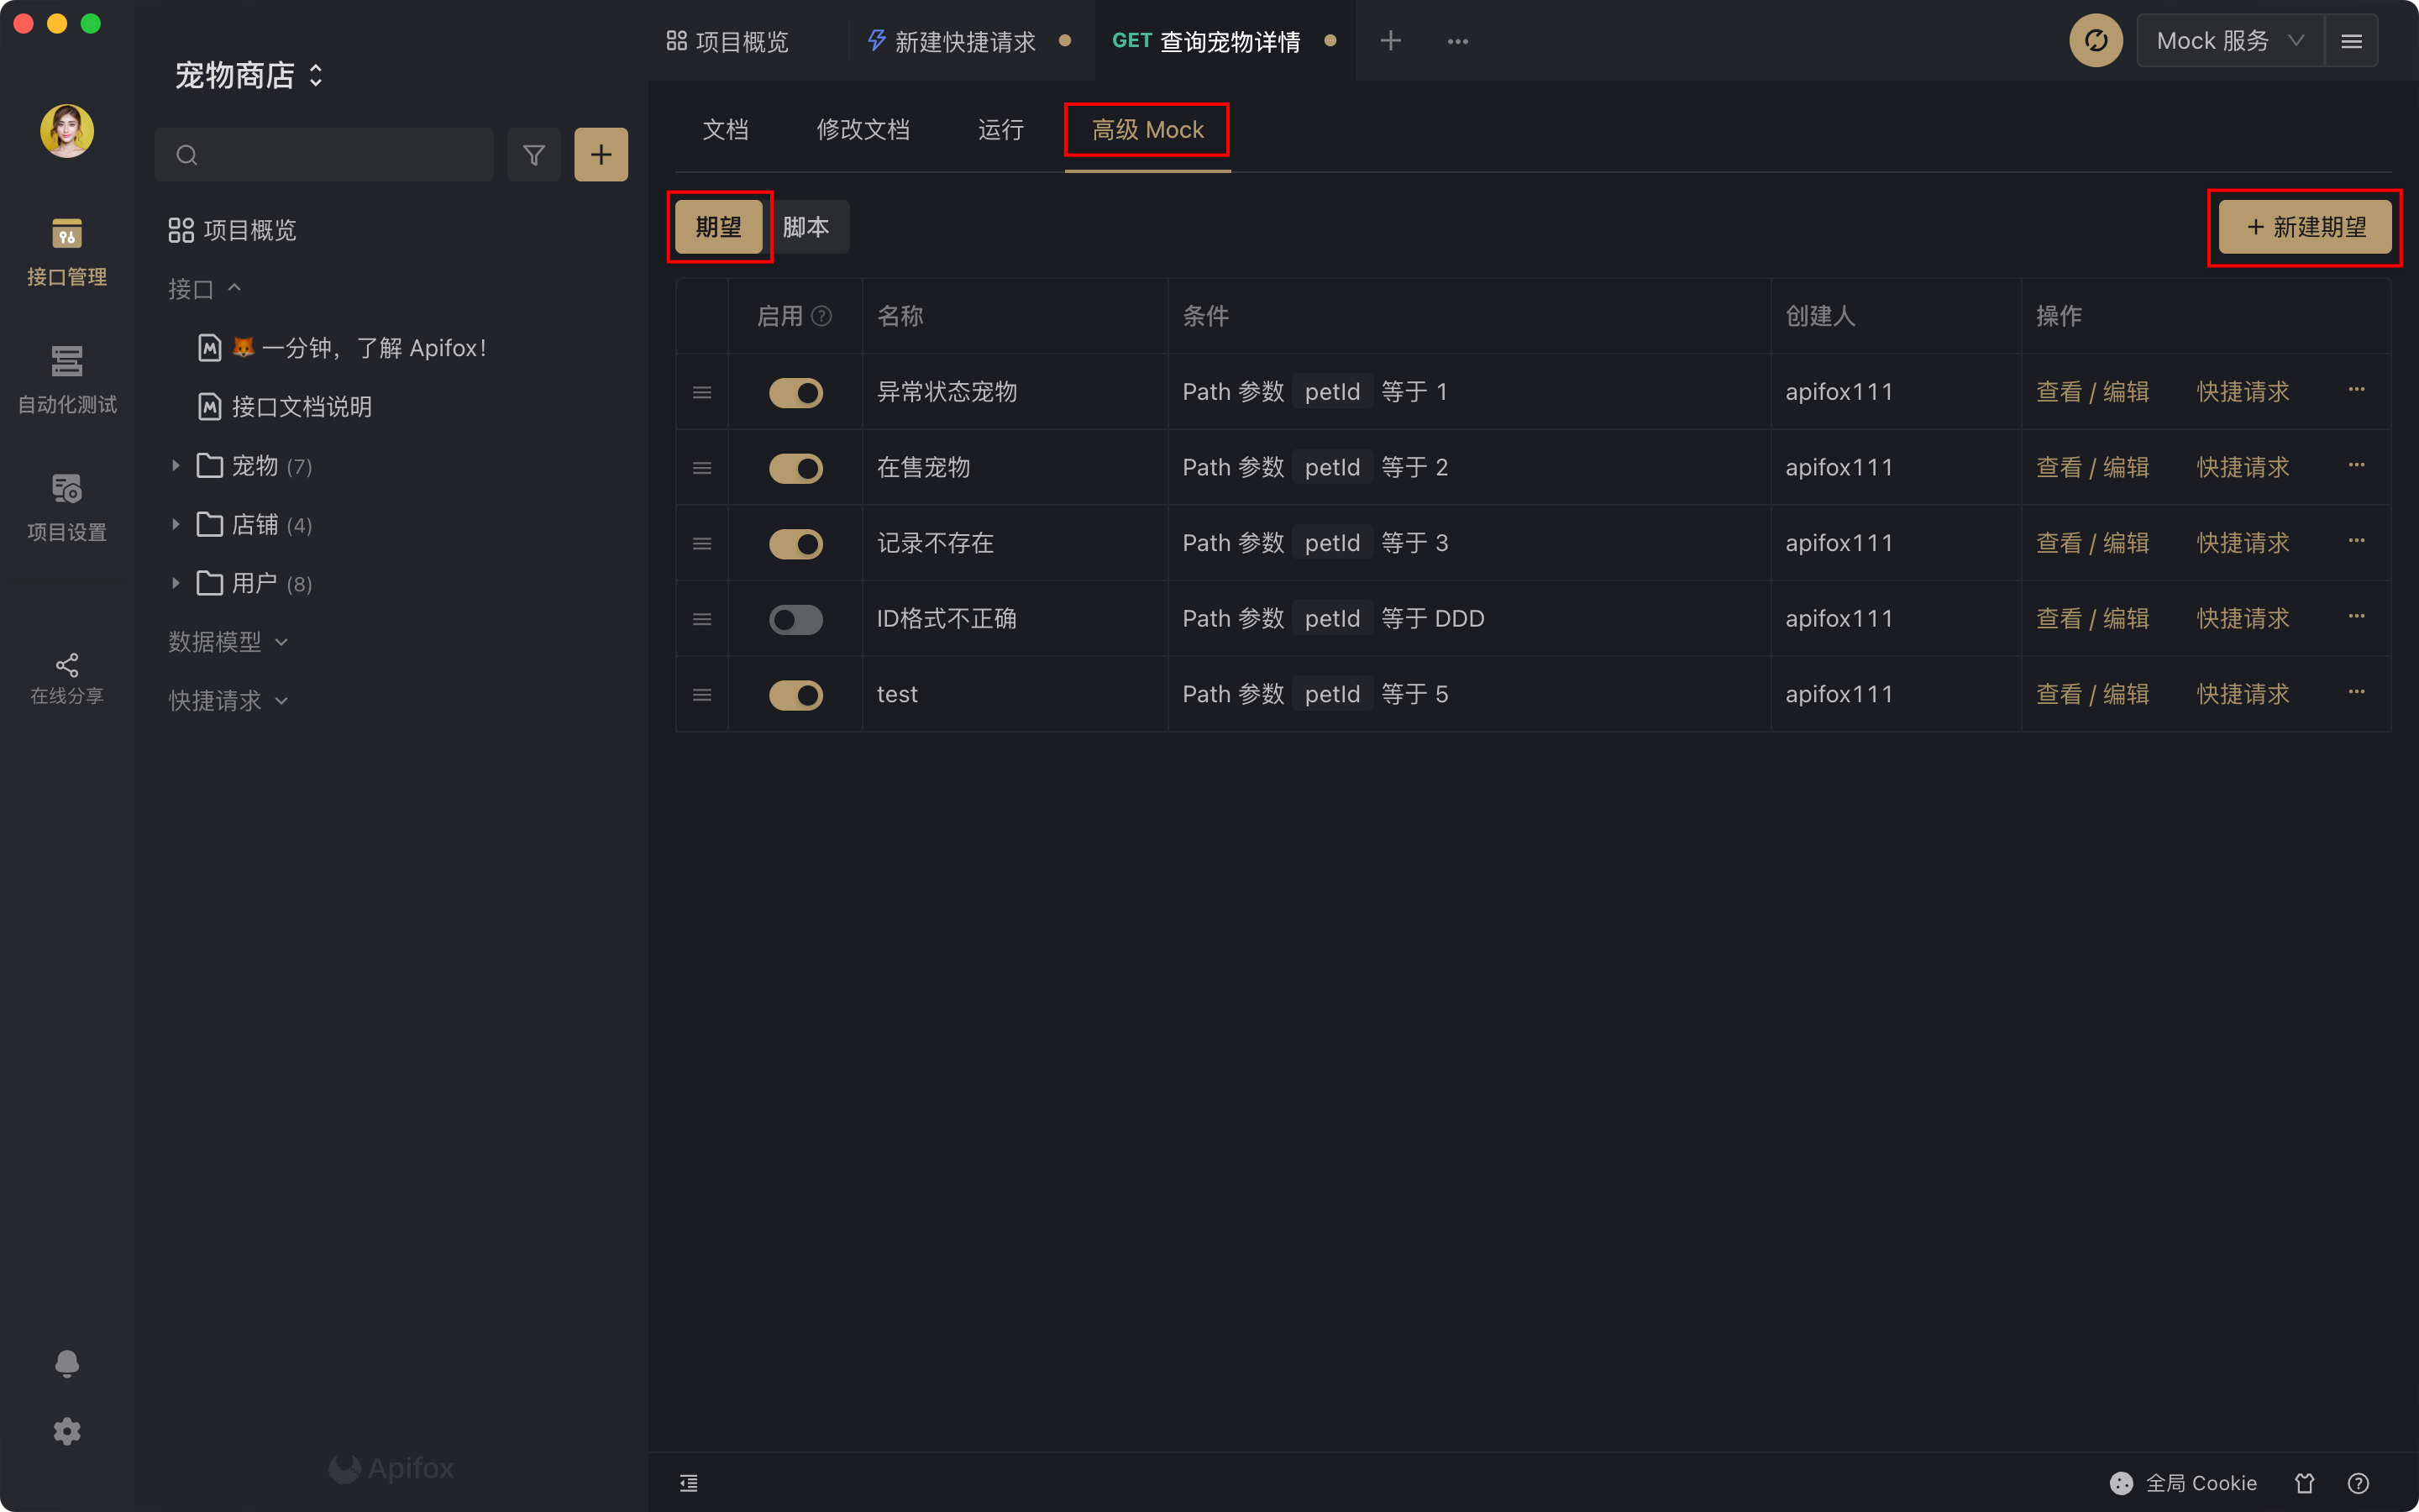
Task: Open the Mock 服务 environment dropdown
Action: pyautogui.click(x=2229, y=41)
